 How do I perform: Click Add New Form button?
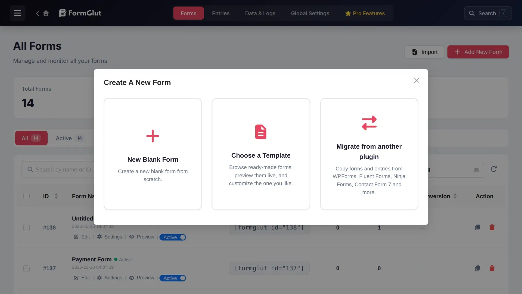[478, 52]
